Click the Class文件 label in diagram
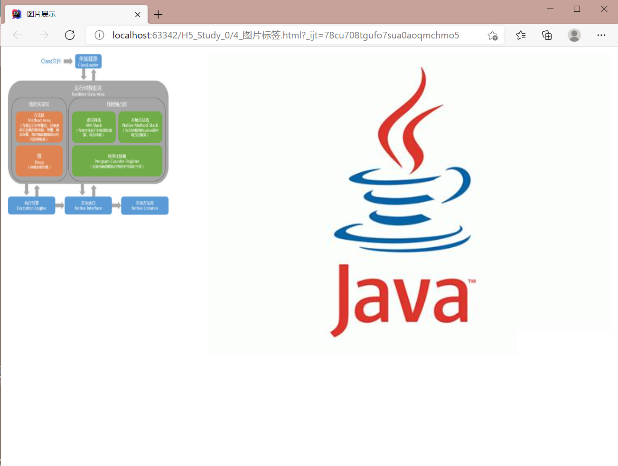 click(51, 61)
